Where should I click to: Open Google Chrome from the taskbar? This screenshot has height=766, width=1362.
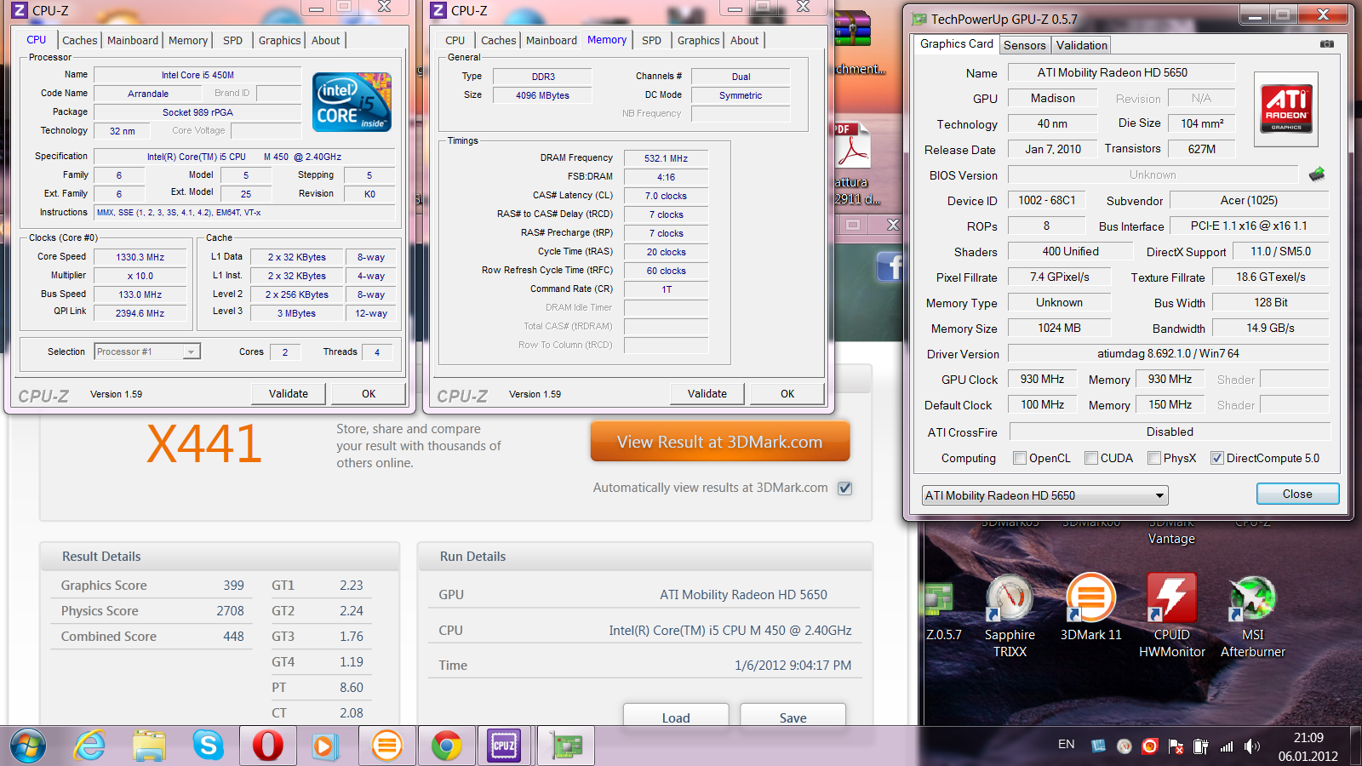tap(446, 746)
